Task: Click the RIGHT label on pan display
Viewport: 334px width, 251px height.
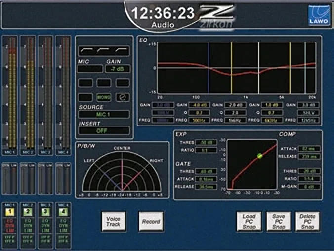Action: click(x=157, y=161)
